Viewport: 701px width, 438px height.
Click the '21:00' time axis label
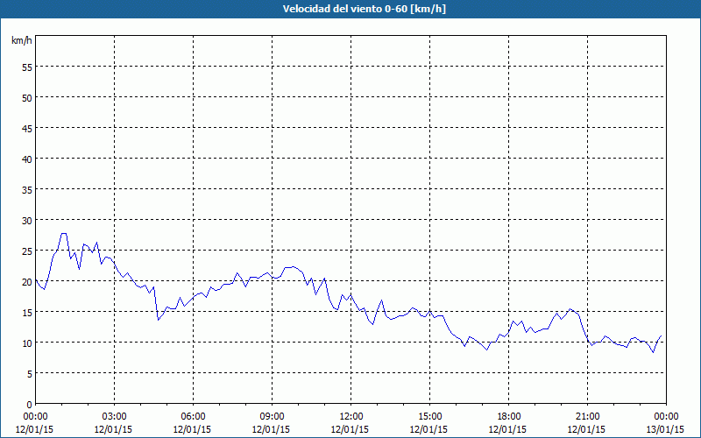587,417
